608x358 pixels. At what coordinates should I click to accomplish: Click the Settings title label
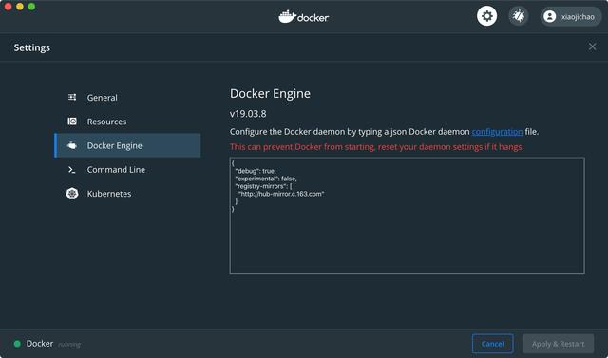31,47
